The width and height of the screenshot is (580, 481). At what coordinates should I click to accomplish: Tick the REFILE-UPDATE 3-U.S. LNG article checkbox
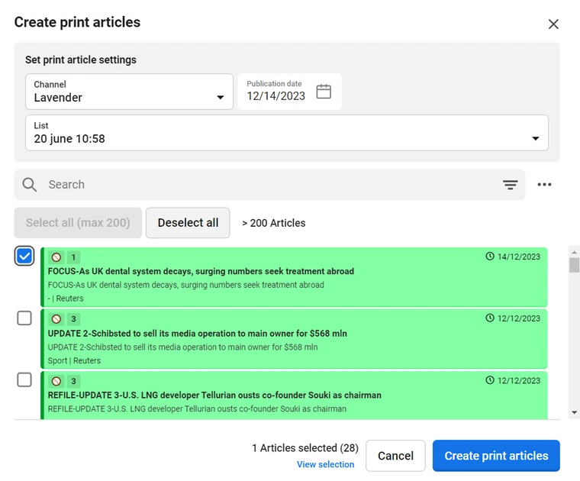coord(24,379)
